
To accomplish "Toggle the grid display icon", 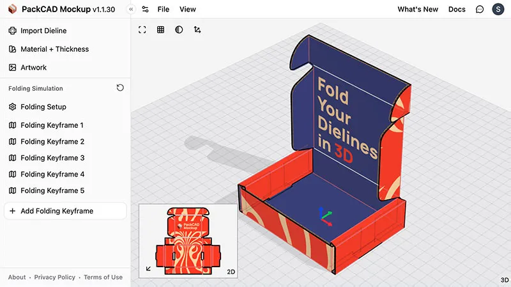I will click(x=161, y=29).
